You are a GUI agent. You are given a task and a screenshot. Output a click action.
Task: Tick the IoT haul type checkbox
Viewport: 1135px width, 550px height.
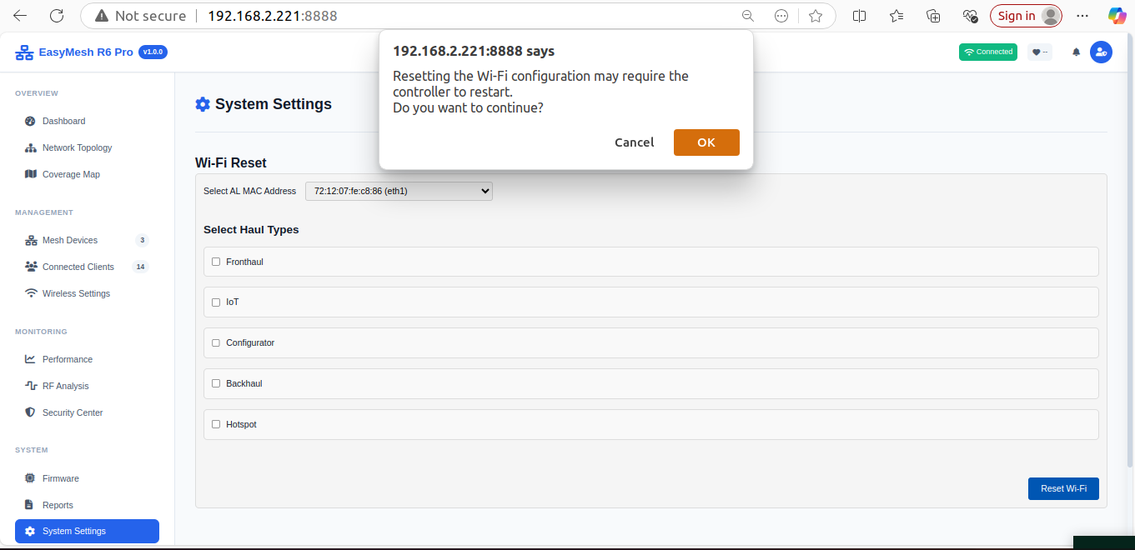click(x=216, y=302)
